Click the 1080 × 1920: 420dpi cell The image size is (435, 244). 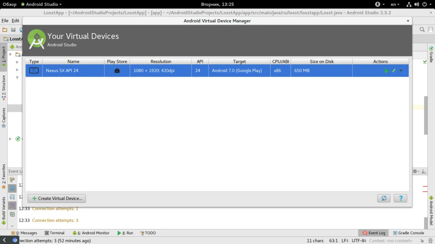click(x=161, y=71)
